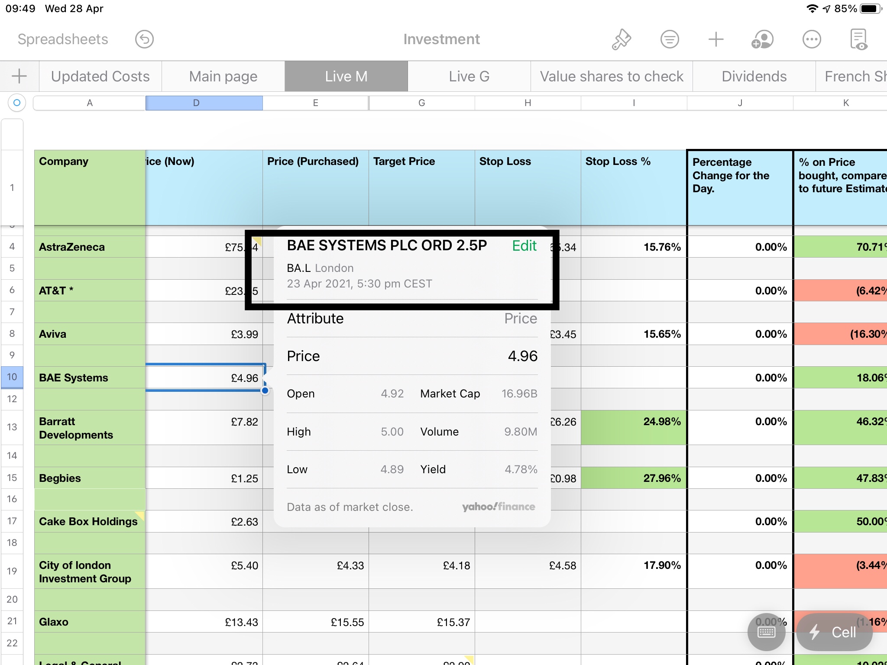Tap Edit in the stock popover

tap(524, 246)
